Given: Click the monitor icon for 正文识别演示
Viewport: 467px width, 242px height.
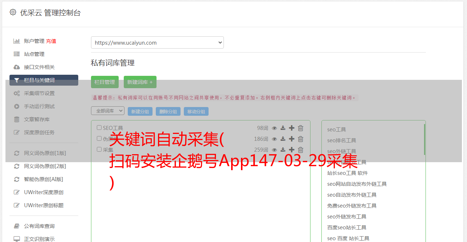Looking at the screenshot, I should [16, 239].
